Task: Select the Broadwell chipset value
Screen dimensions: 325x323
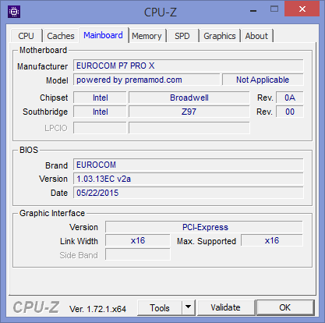Action: click(189, 98)
